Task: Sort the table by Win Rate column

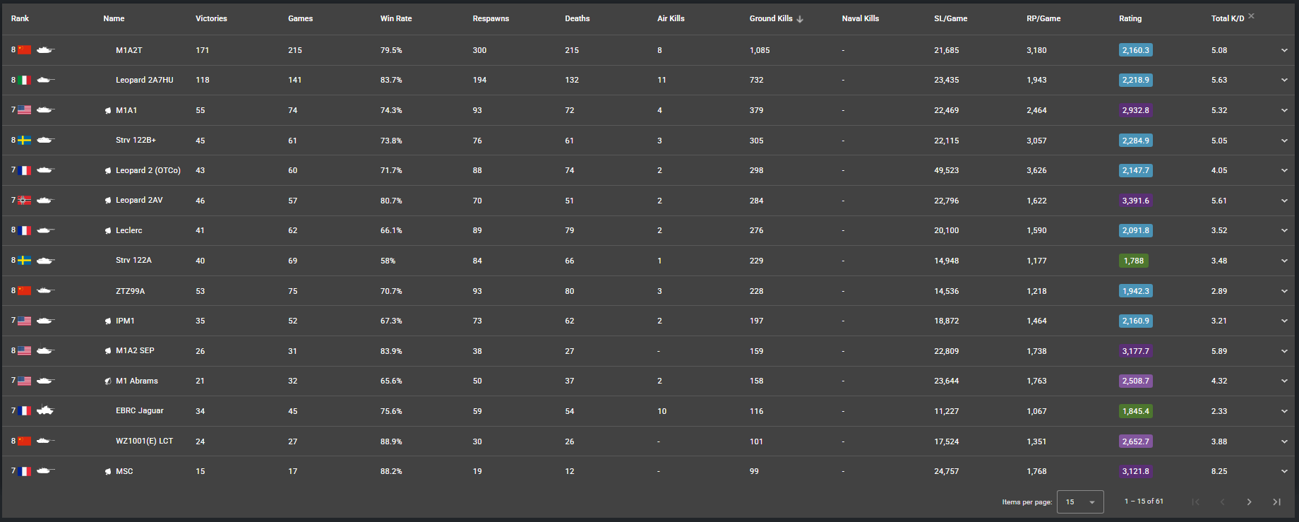Action: (x=395, y=18)
